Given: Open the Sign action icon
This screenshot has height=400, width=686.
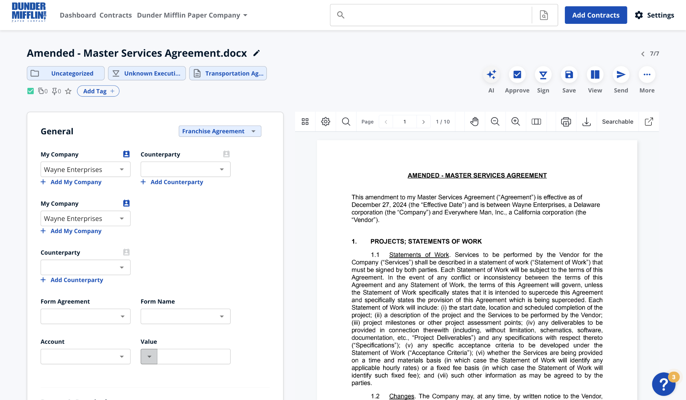Looking at the screenshot, I should coord(543,74).
